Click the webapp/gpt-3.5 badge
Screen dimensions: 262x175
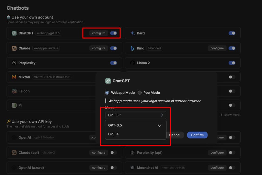pos(48,33)
